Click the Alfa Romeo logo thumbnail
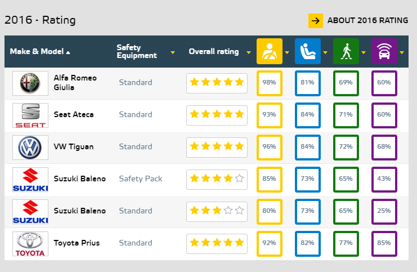The width and height of the screenshot is (417, 272). [x=30, y=83]
